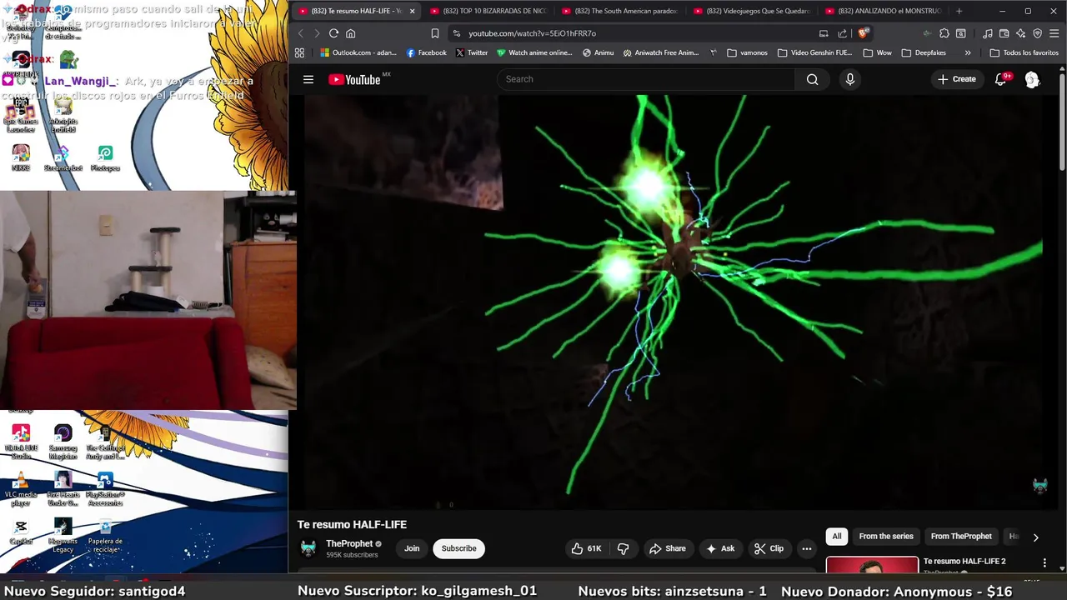Open options for Te resumo HALF-LIFE 2
This screenshot has width=1067, height=600.
point(1044,563)
